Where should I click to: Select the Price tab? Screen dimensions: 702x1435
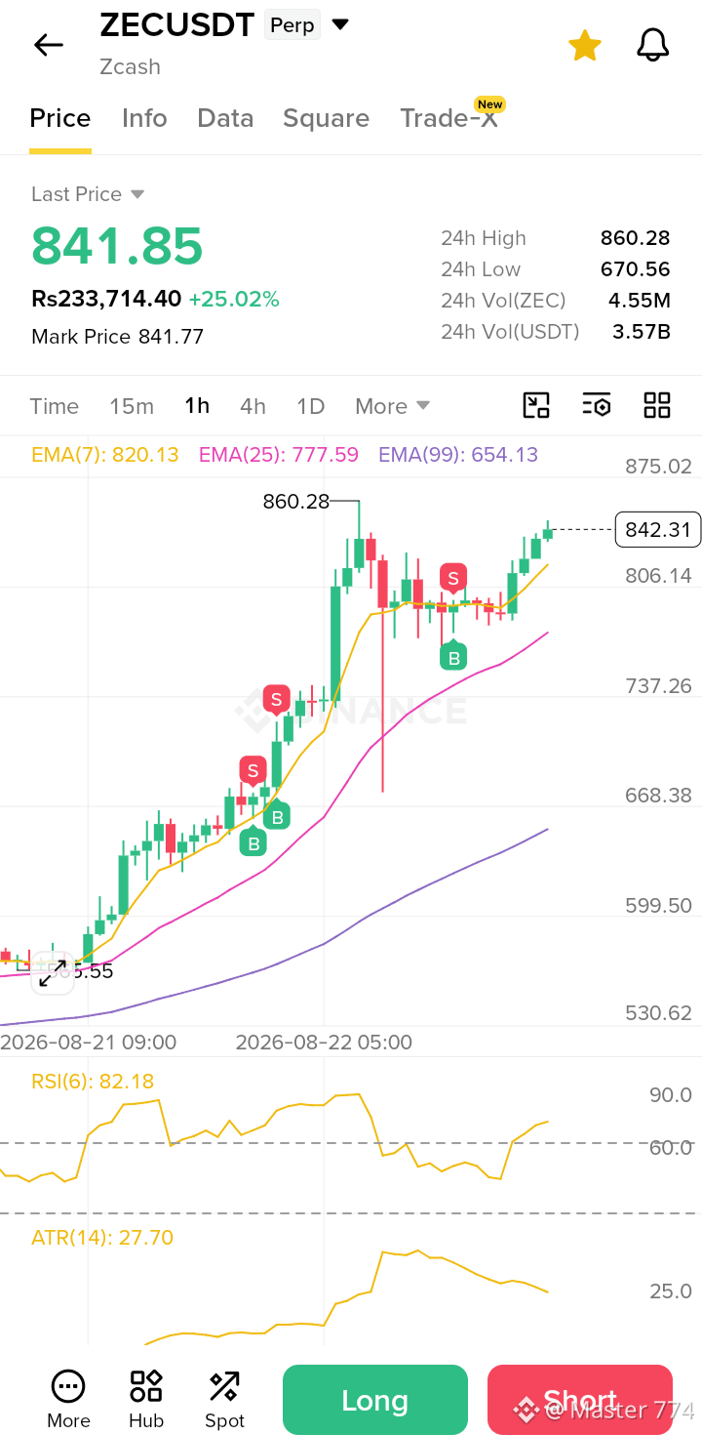[x=60, y=118]
